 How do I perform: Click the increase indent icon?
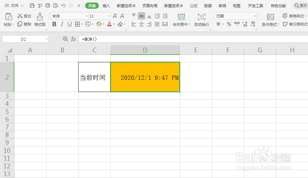pyautogui.click(x=165, y=16)
